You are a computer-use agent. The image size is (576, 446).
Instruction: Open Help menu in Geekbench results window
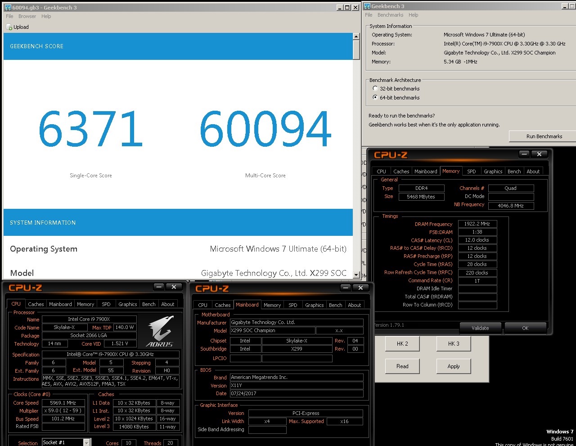point(46,16)
